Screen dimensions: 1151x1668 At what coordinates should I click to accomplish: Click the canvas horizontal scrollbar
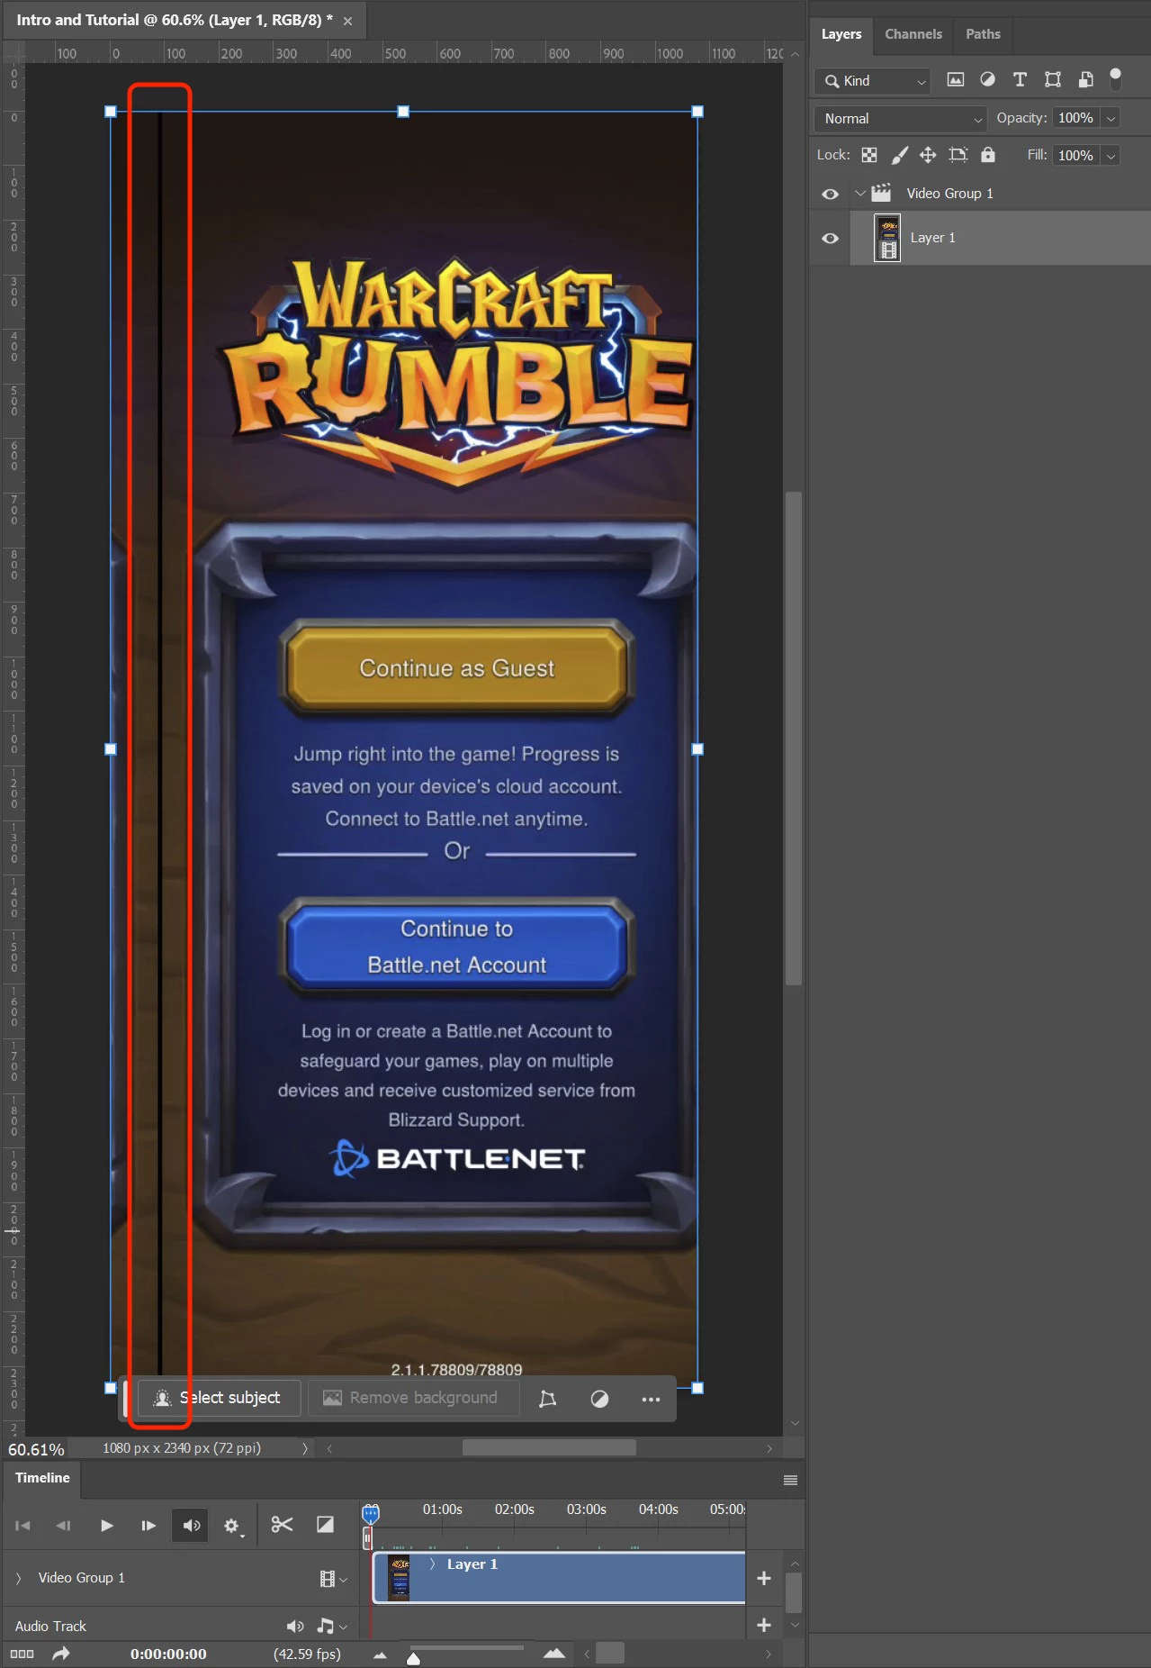549,1447
